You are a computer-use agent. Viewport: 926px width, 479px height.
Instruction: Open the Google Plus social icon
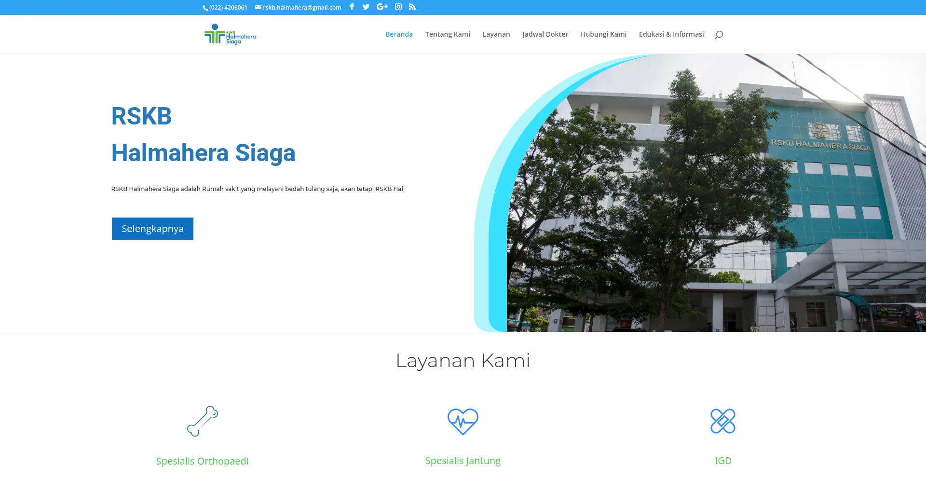point(382,7)
